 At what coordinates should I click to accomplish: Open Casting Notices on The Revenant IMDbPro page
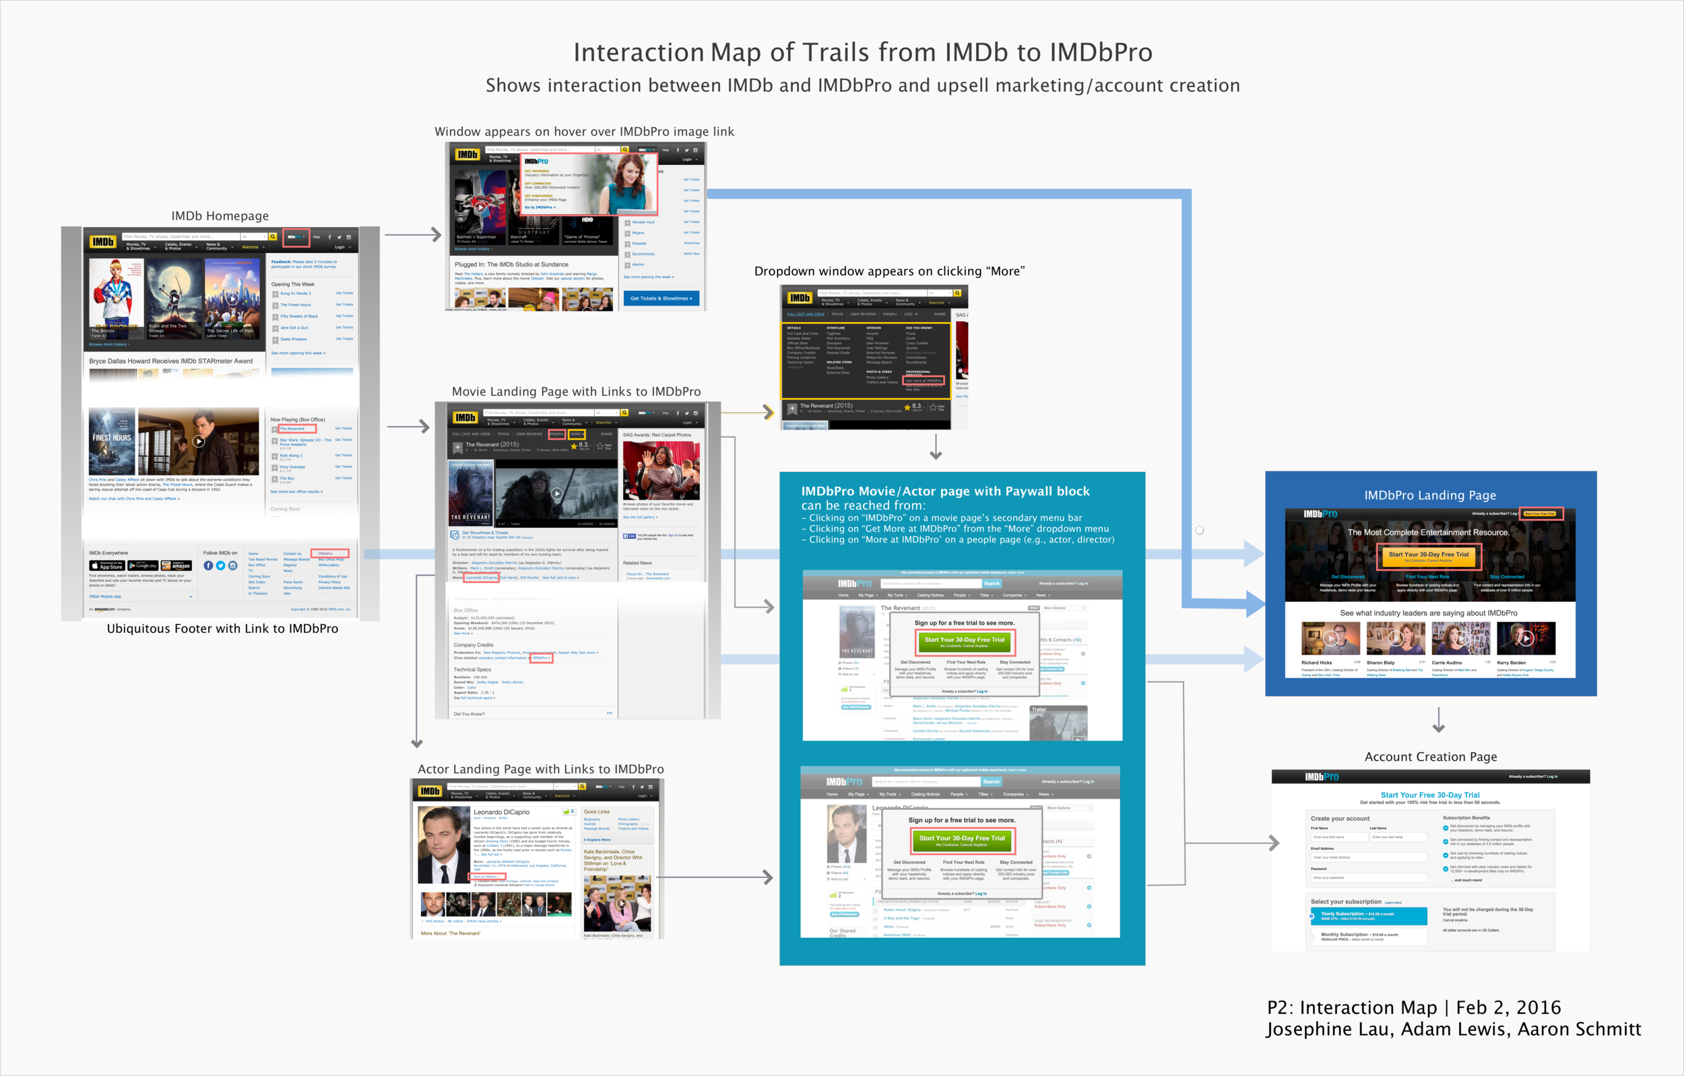click(931, 595)
